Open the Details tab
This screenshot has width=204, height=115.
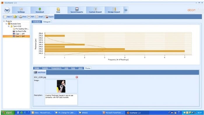pyautogui.click(x=37, y=68)
